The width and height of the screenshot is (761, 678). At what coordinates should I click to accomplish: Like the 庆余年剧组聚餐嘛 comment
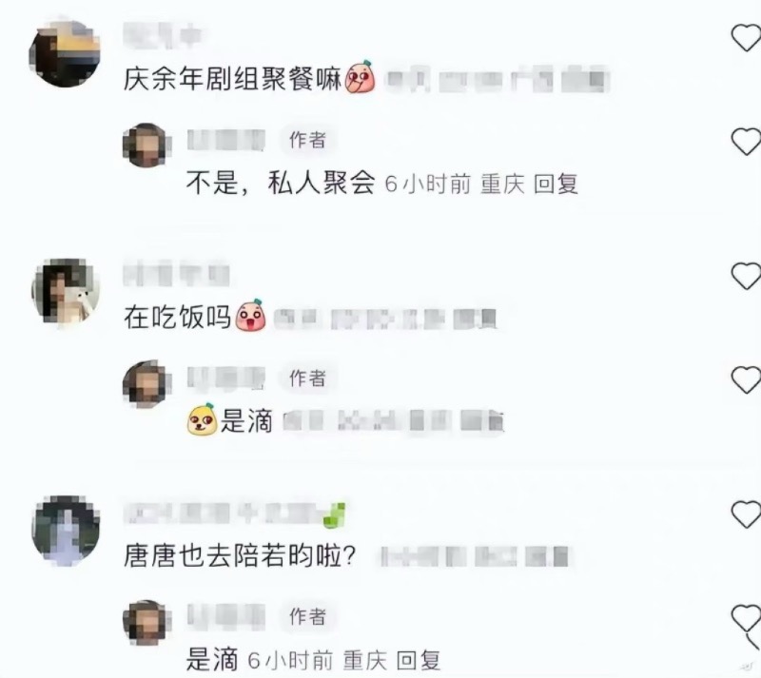click(747, 37)
